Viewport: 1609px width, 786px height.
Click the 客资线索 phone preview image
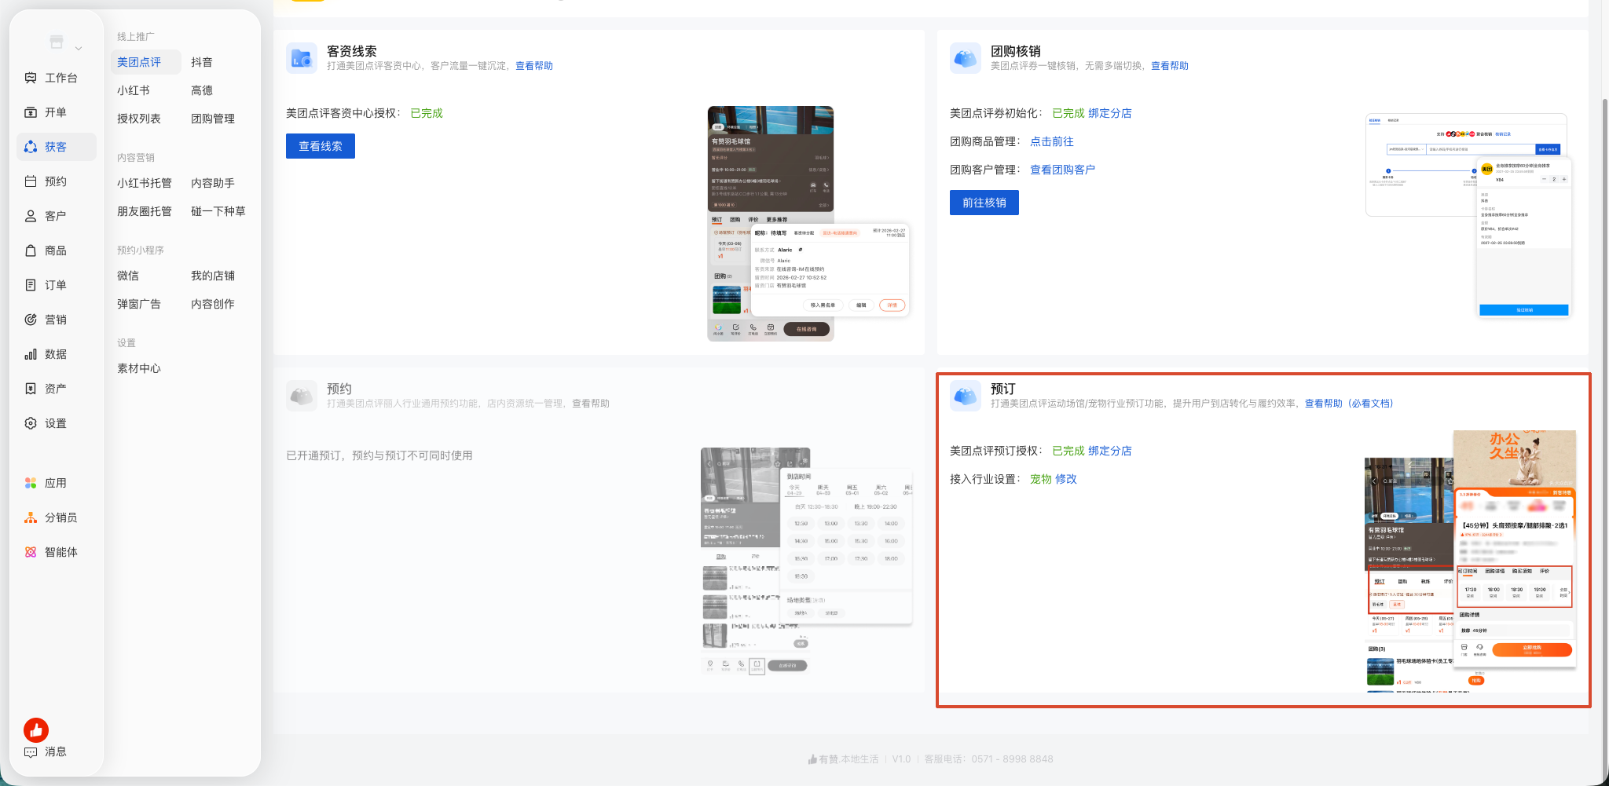click(x=808, y=224)
